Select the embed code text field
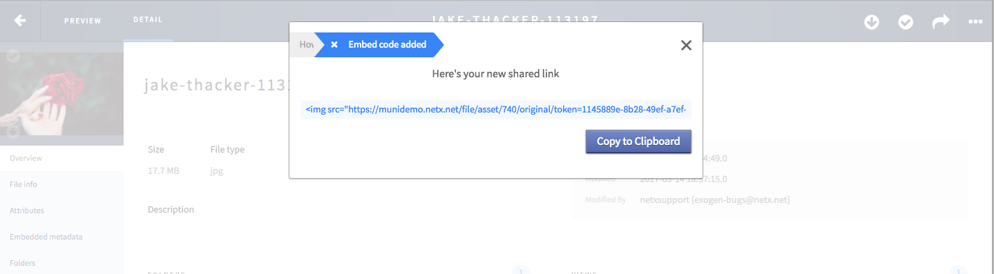The height and width of the screenshot is (274, 994). [x=496, y=109]
